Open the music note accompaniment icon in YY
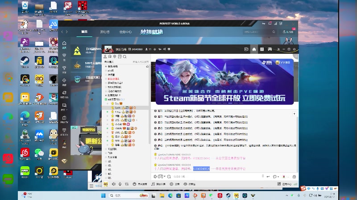 [x=153, y=184]
